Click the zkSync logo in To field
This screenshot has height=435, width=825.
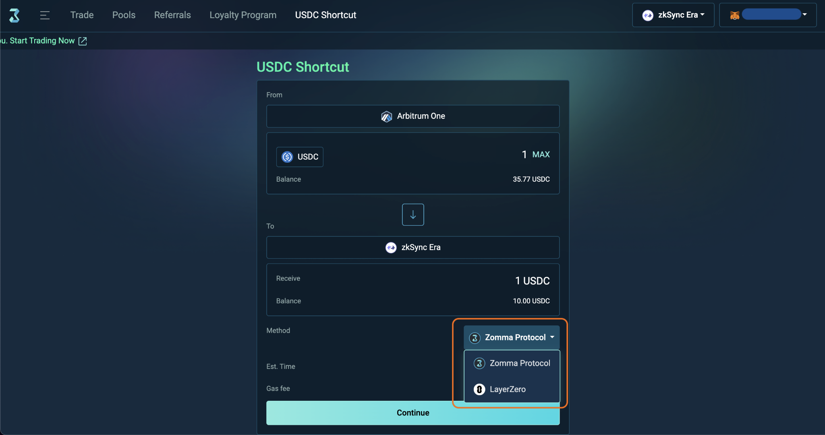tap(391, 247)
